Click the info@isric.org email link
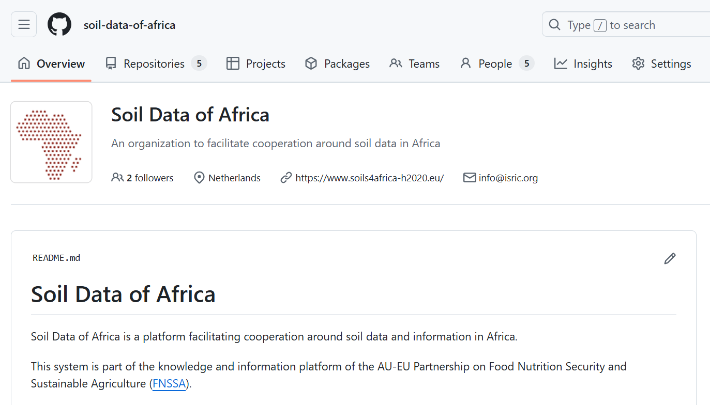 coord(508,178)
